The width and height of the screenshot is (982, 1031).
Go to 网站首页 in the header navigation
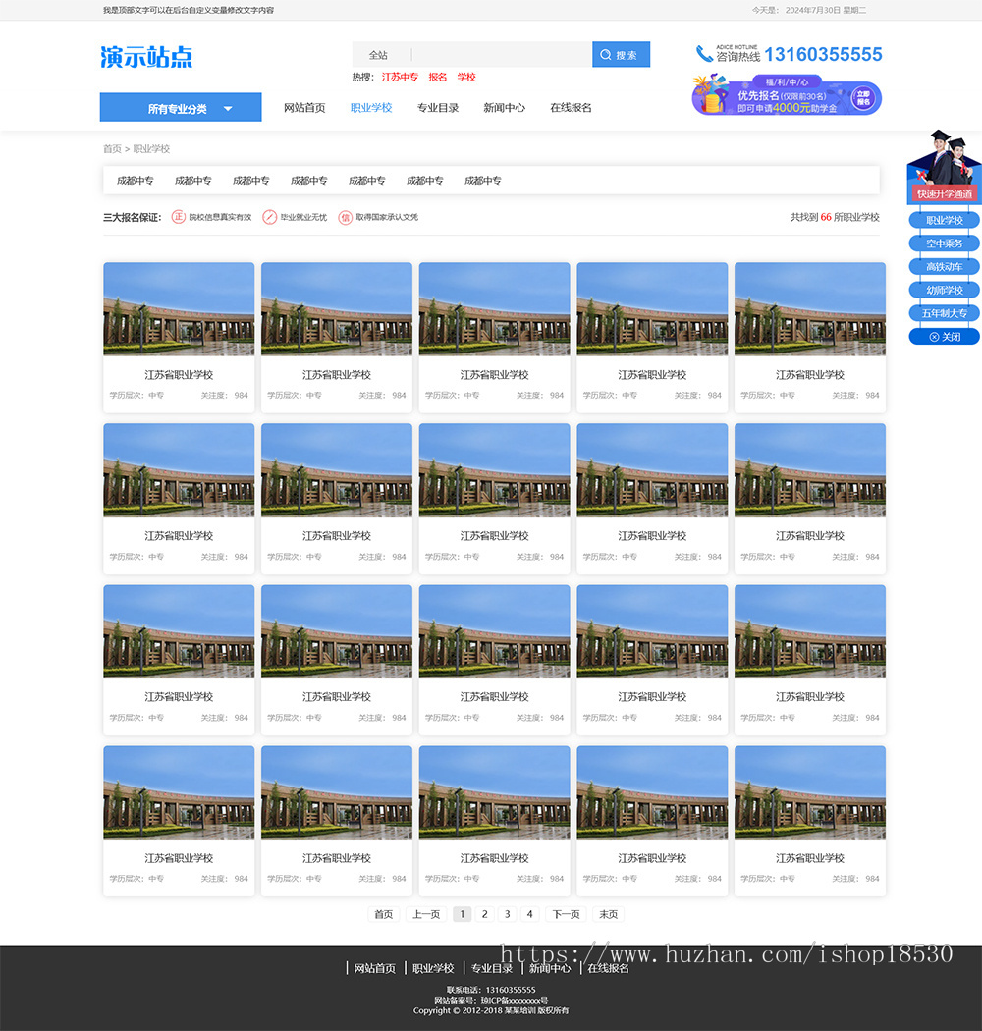[x=304, y=108]
